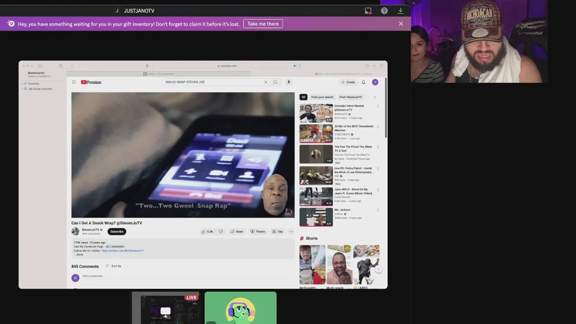Viewport: 576px width, 324px height.
Task: Click the main video player to pause
Action: pyautogui.click(x=183, y=155)
